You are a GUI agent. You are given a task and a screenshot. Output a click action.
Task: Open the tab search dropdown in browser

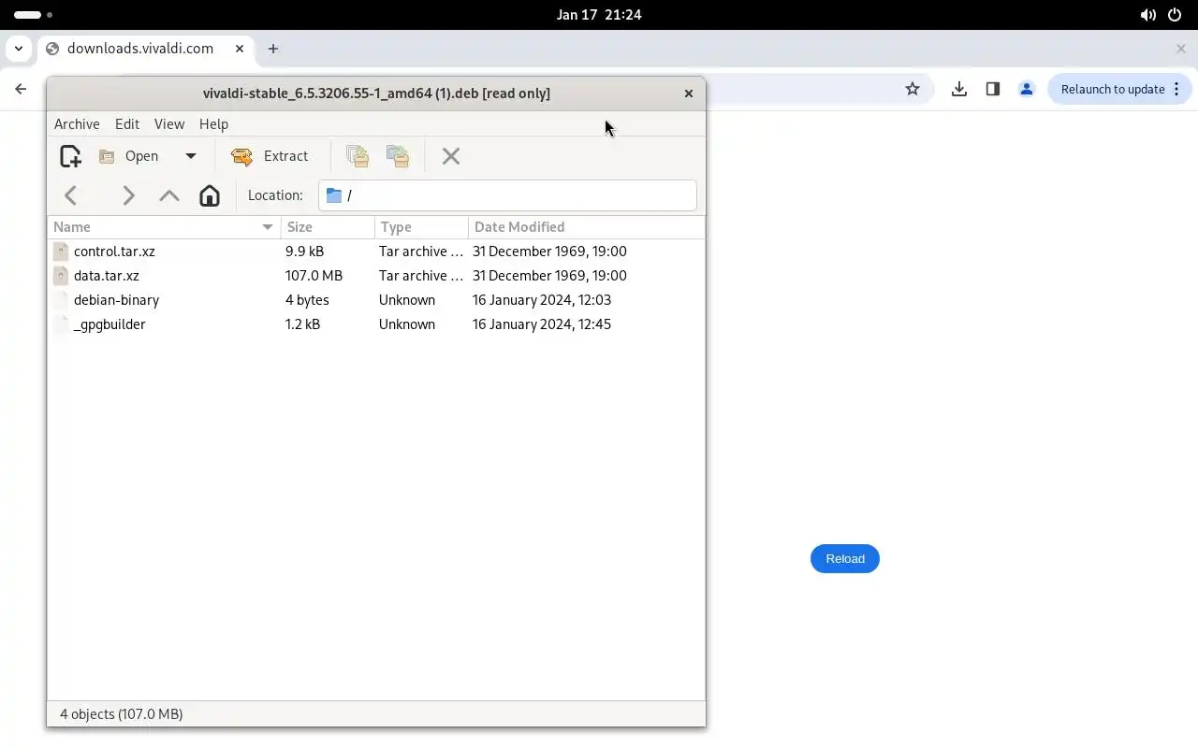pos(19,49)
